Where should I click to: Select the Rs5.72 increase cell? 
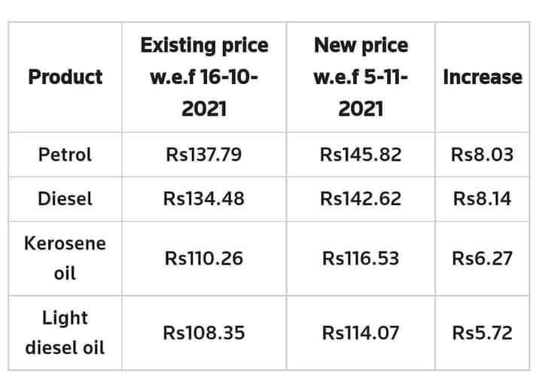(483, 333)
